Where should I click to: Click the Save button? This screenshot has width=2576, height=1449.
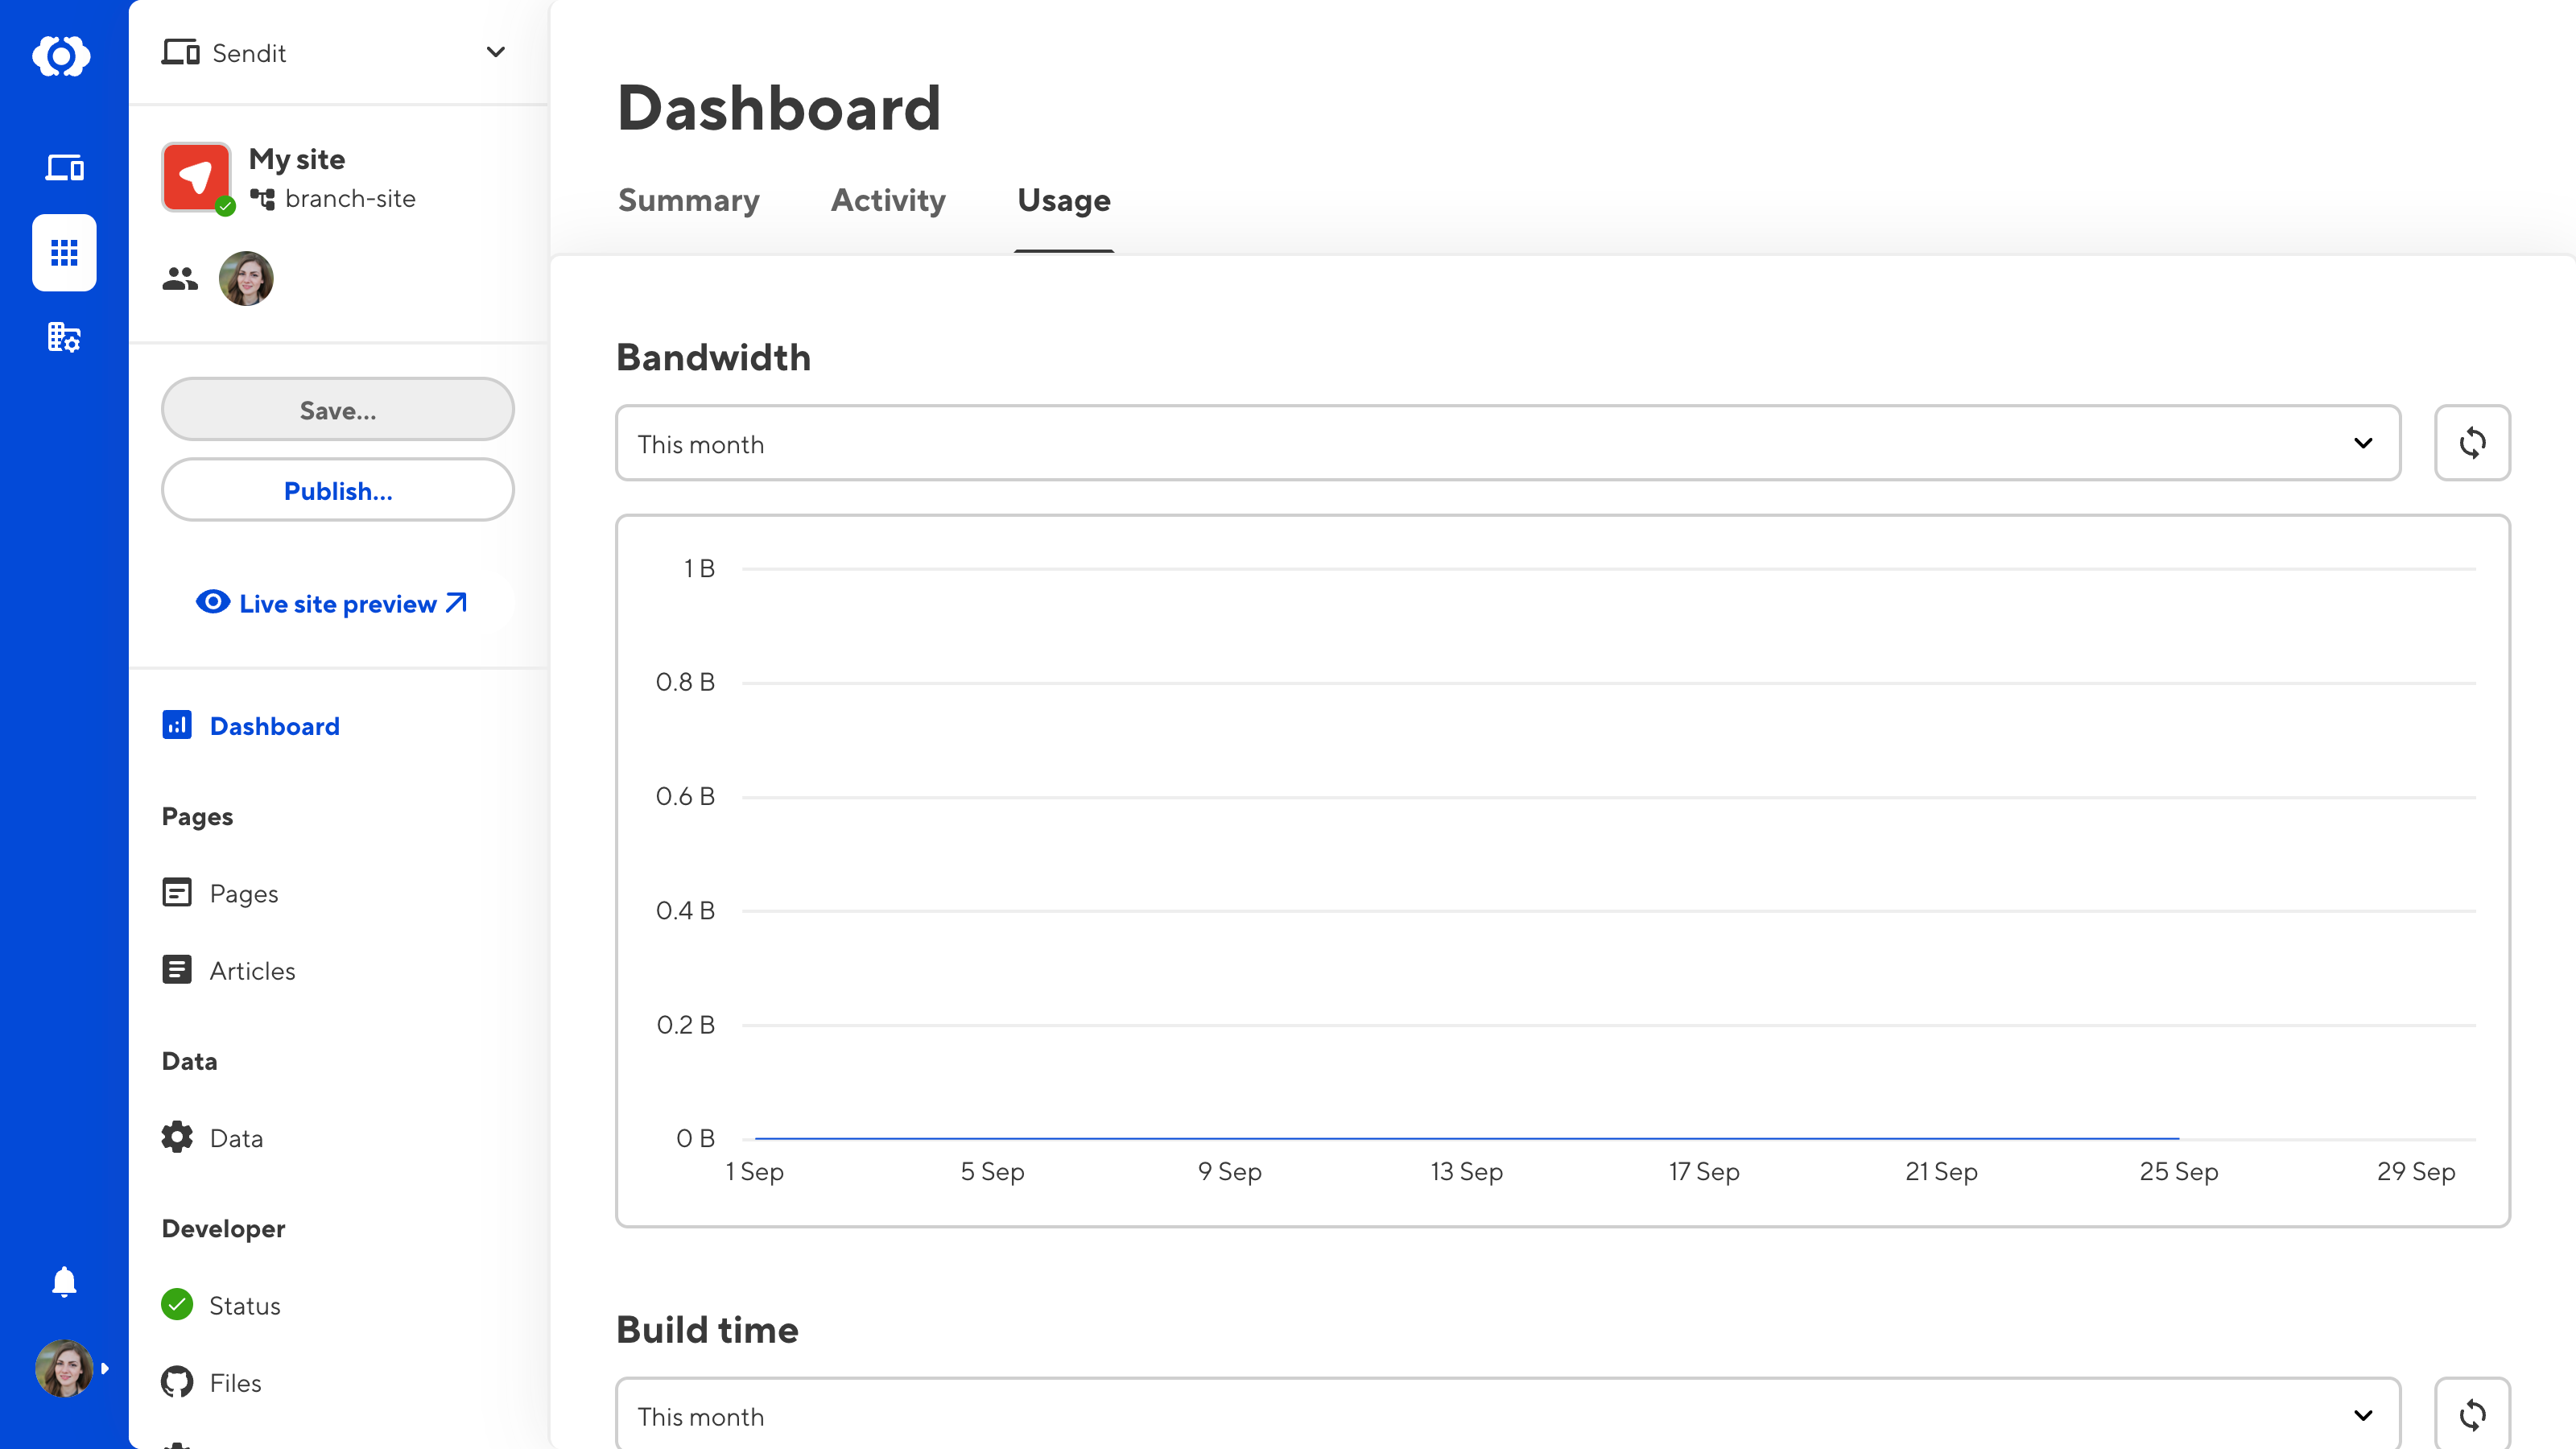pos(338,409)
